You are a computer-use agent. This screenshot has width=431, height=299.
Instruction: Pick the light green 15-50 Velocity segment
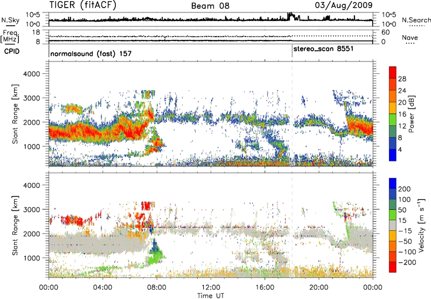tap(393, 215)
